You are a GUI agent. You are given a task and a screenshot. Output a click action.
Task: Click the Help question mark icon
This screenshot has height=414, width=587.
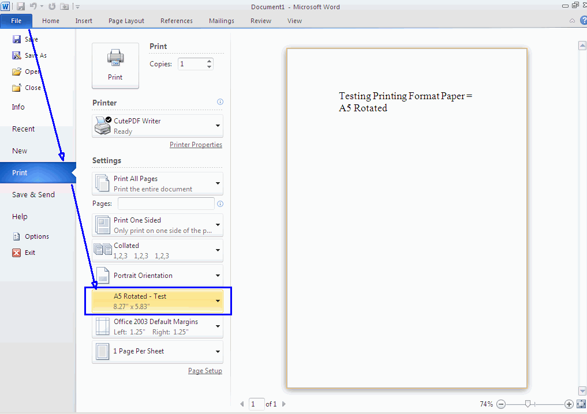tap(584, 20)
